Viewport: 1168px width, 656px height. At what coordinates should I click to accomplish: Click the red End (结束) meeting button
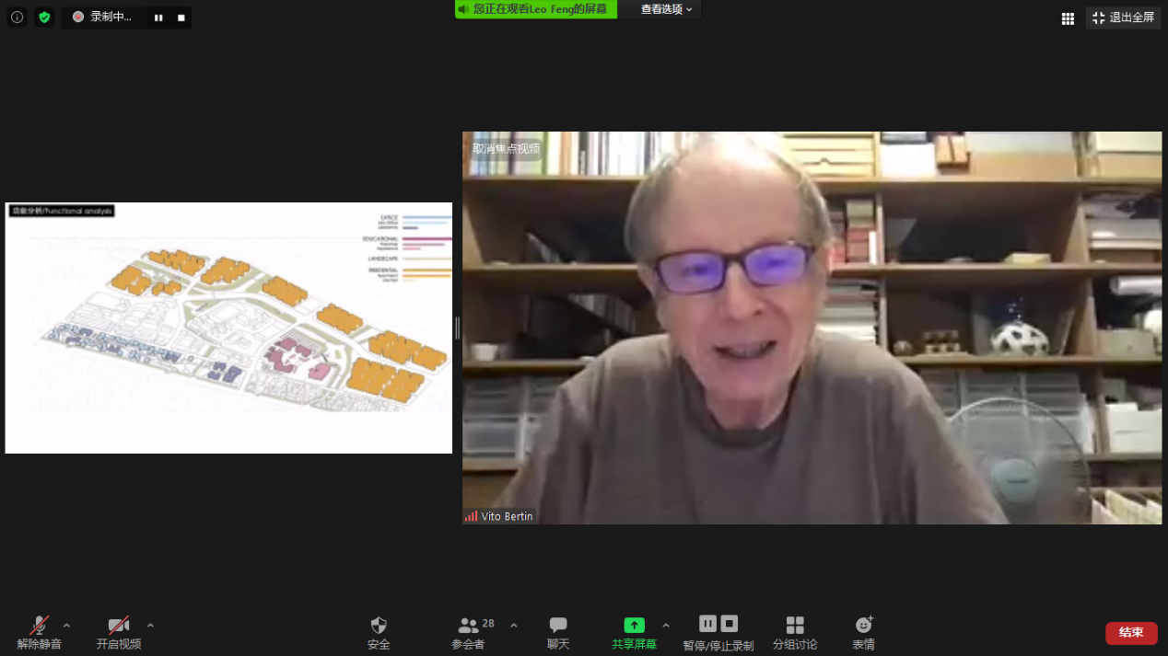coord(1131,632)
